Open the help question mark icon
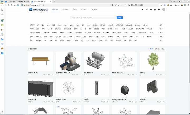The image size is (190, 115). coord(159,9)
